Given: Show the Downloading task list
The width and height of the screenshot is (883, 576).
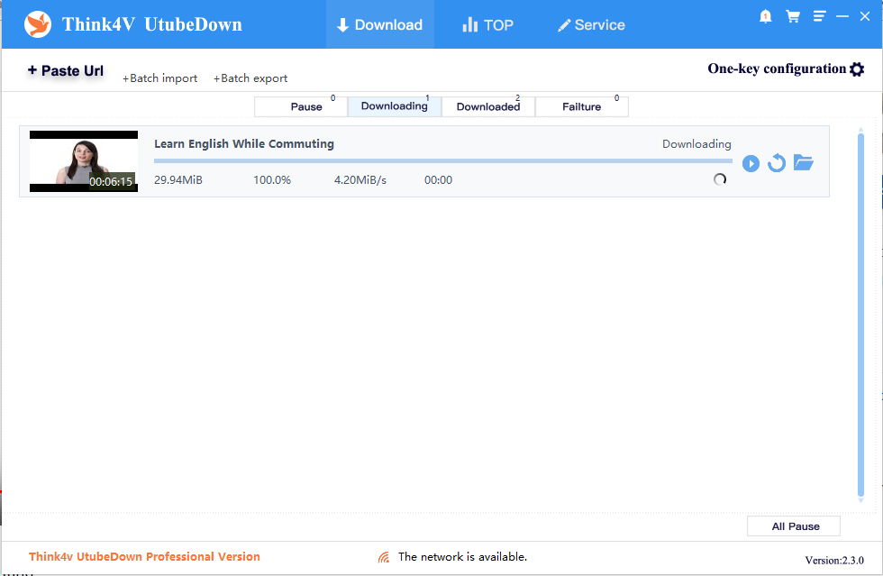Looking at the screenshot, I should [395, 106].
